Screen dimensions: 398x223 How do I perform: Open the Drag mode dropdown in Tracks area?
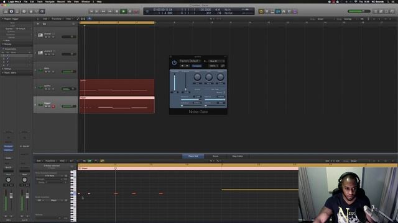(x=351, y=19)
